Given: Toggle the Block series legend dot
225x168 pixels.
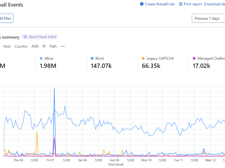Looking at the screenshot, I should [92, 58].
